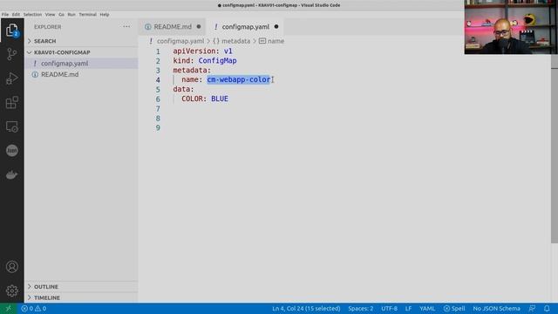Open the Edit menu

[x=16, y=15]
